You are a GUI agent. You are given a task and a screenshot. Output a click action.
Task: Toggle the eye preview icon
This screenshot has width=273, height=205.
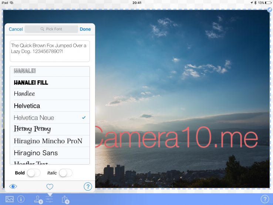click(x=13, y=186)
